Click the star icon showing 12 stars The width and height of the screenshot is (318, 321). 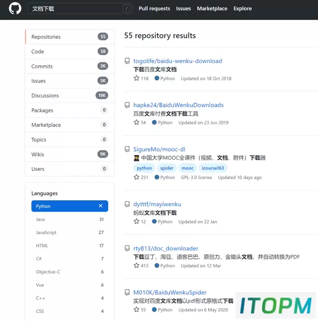[x=136, y=221]
